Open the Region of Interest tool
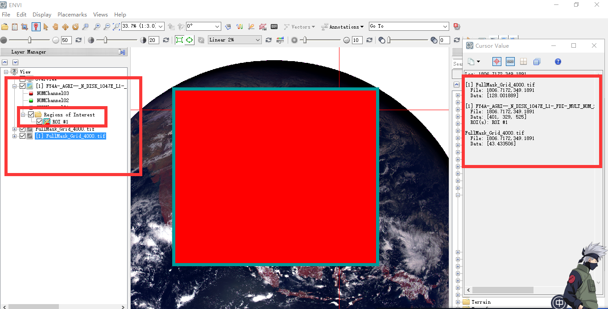Screen dimensions: 608x309 [263, 27]
